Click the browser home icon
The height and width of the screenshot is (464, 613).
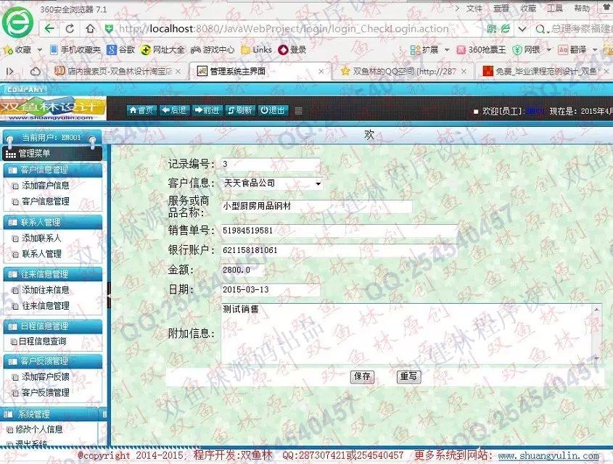tap(90, 29)
